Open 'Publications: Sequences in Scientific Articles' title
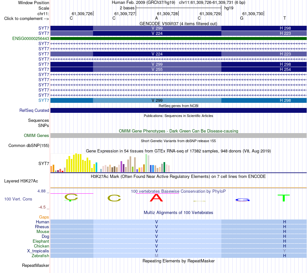The height and width of the screenshot is (273, 307). pos(178,116)
